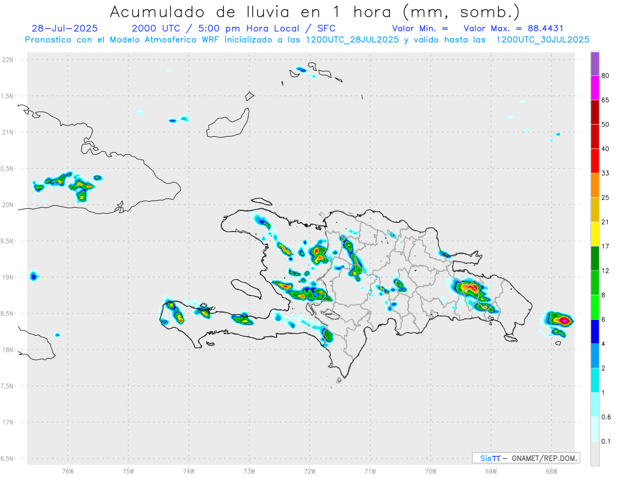
Task: Select the date text "28-Jul-2025"
Action: pos(64,28)
